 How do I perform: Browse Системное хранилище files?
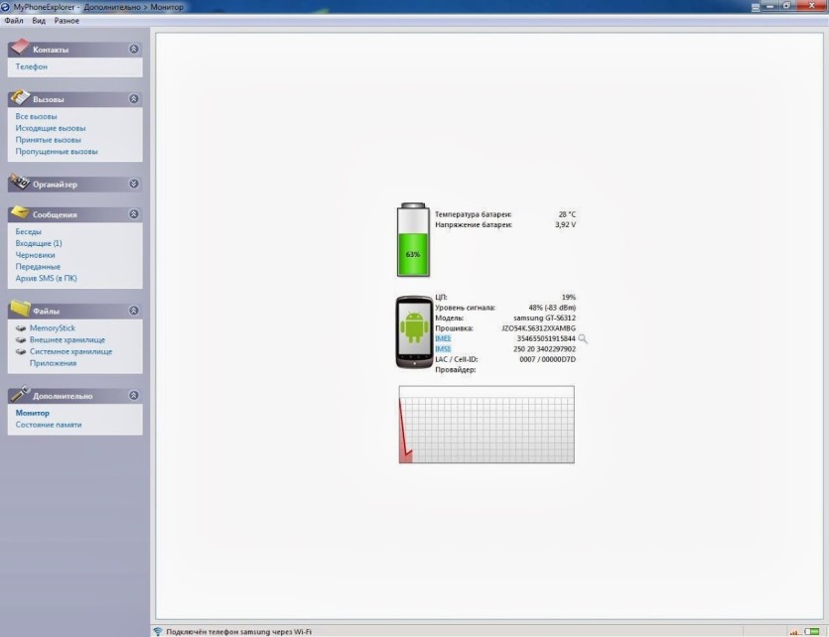click(x=70, y=351)
